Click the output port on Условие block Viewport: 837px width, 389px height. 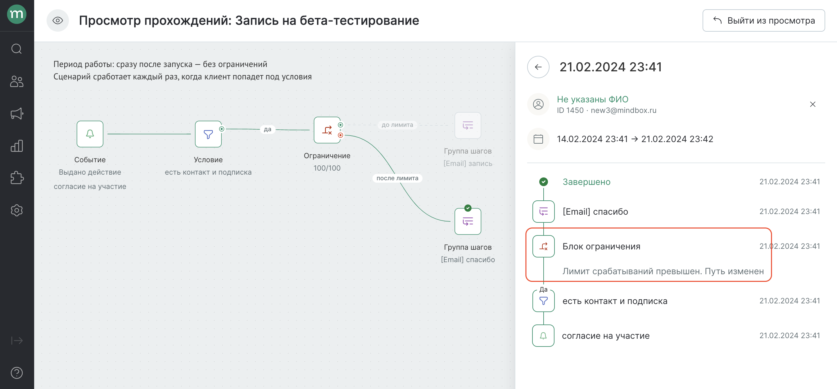pos(222,129)
